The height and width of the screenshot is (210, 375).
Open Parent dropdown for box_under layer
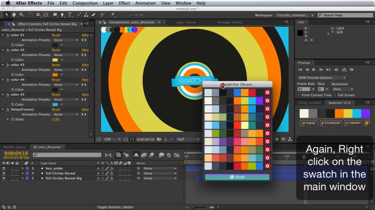click(160, 168)
